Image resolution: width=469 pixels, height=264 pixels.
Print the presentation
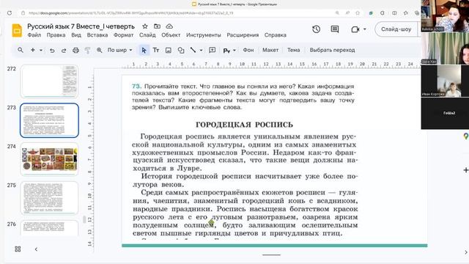click(x=75, y=51)
